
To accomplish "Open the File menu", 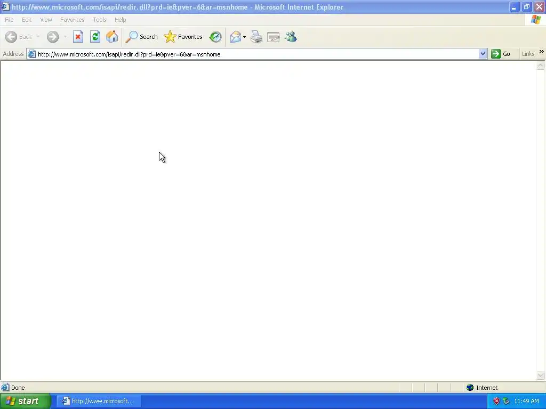I will 9,20.
